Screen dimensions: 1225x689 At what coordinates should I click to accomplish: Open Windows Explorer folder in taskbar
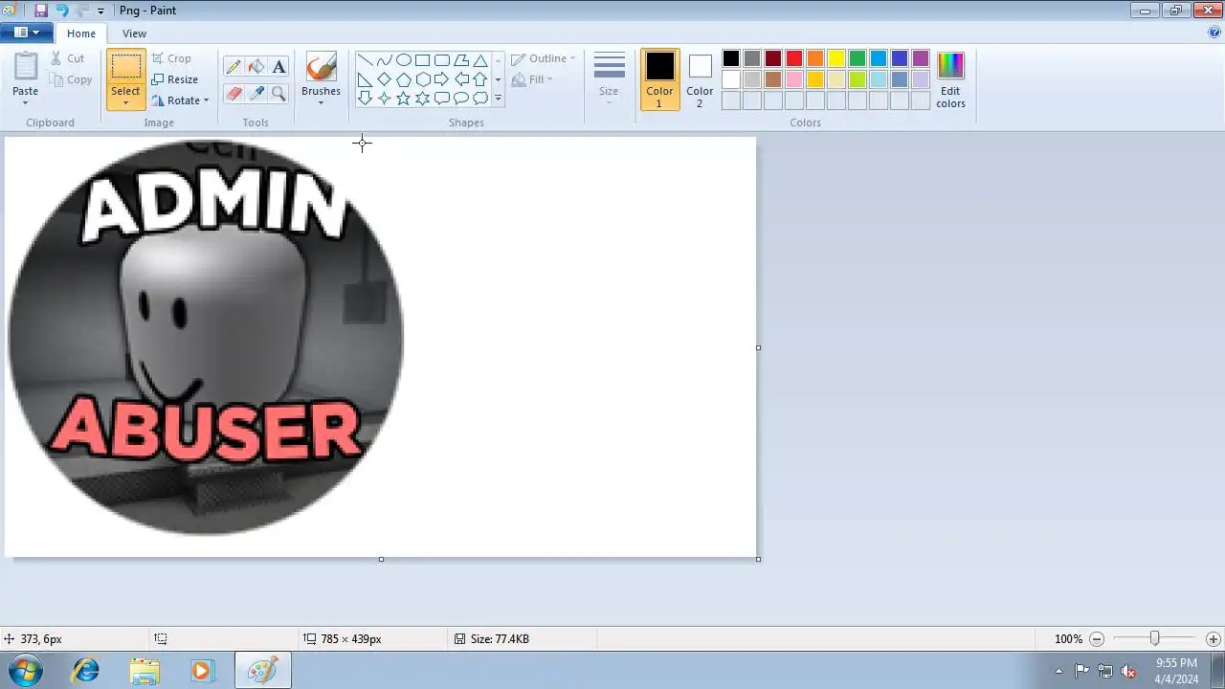pyautogui.click(x=145, y=671)
